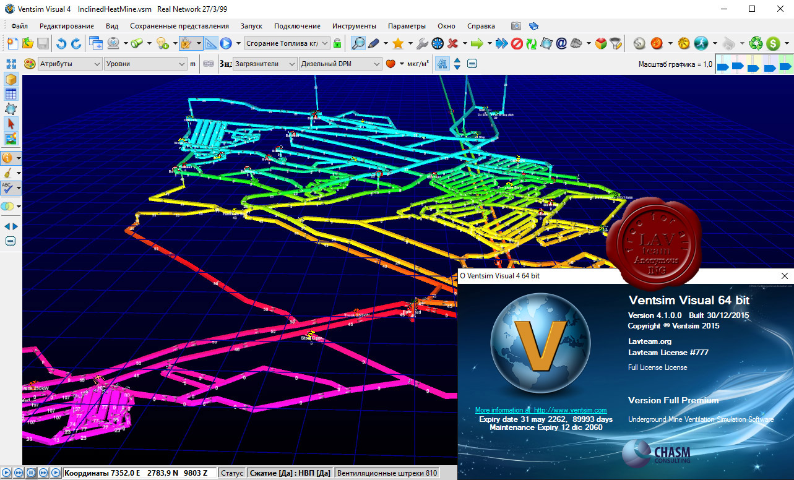794x480 pixels.
Task: Click the blue fan wheel icon
Action: point(438,43)
